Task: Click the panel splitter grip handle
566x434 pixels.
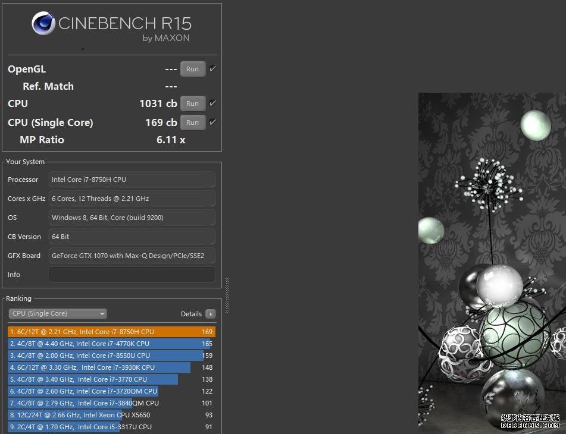Action: (227, 295)
